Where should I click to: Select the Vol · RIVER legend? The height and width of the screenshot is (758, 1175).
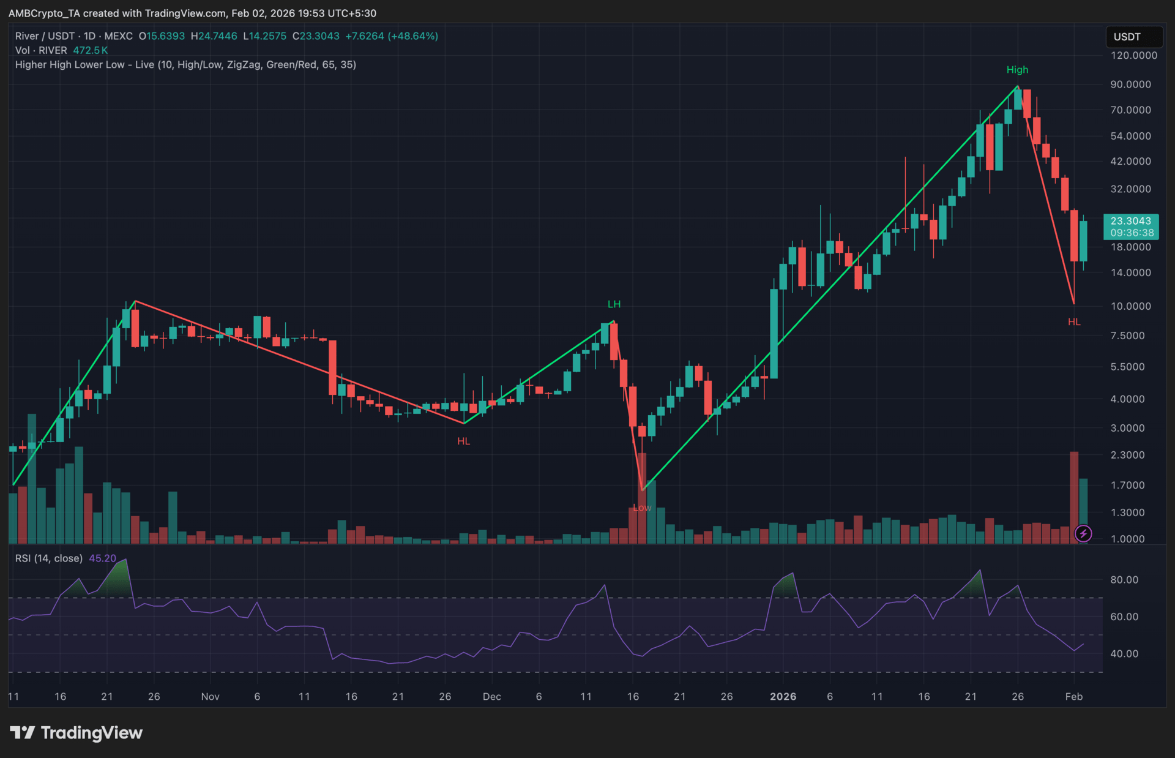41,51
